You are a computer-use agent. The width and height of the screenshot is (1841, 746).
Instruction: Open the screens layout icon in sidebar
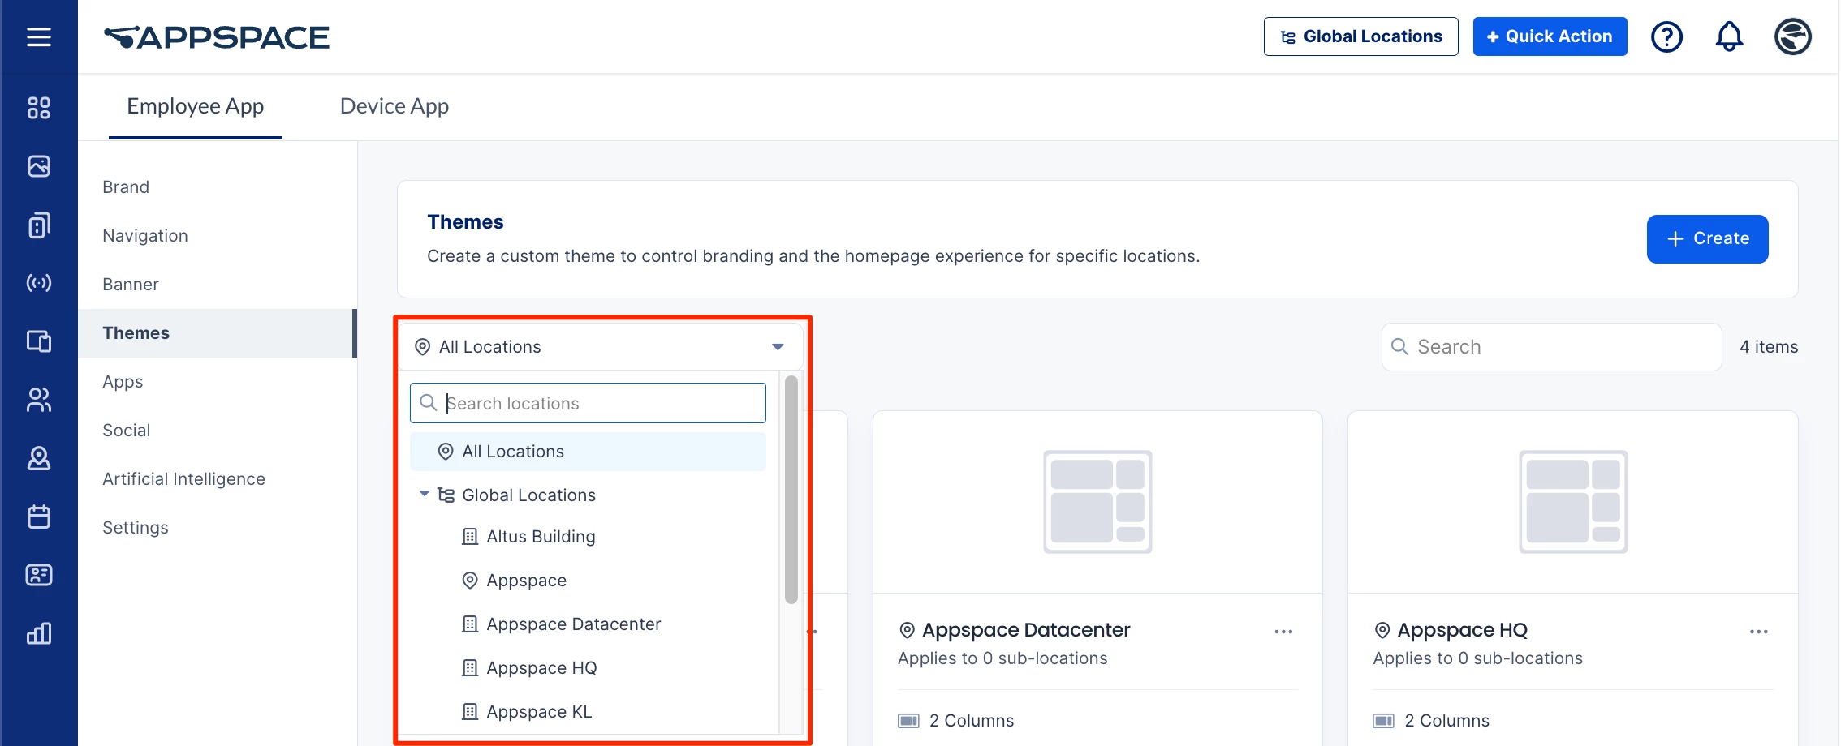click(x=39, y=341)
